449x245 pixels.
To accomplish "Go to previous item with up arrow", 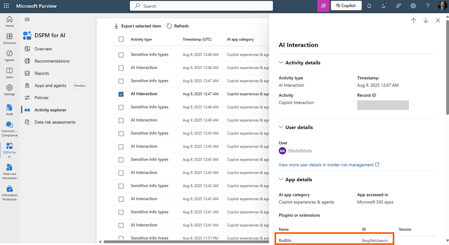I will tap(414, 20).
